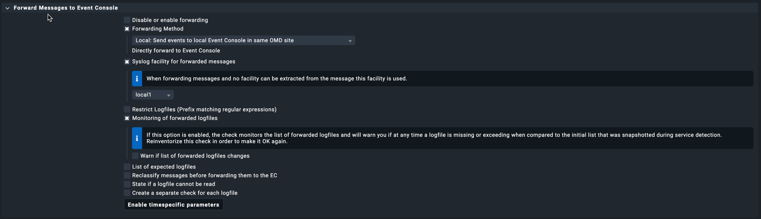
Task: Uncheck 'Syslog facility for forwarded messages'
Action: coord(127,61)
